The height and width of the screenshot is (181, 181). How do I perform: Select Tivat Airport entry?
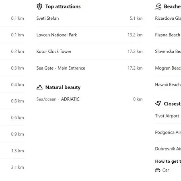[x=167, y=116]
